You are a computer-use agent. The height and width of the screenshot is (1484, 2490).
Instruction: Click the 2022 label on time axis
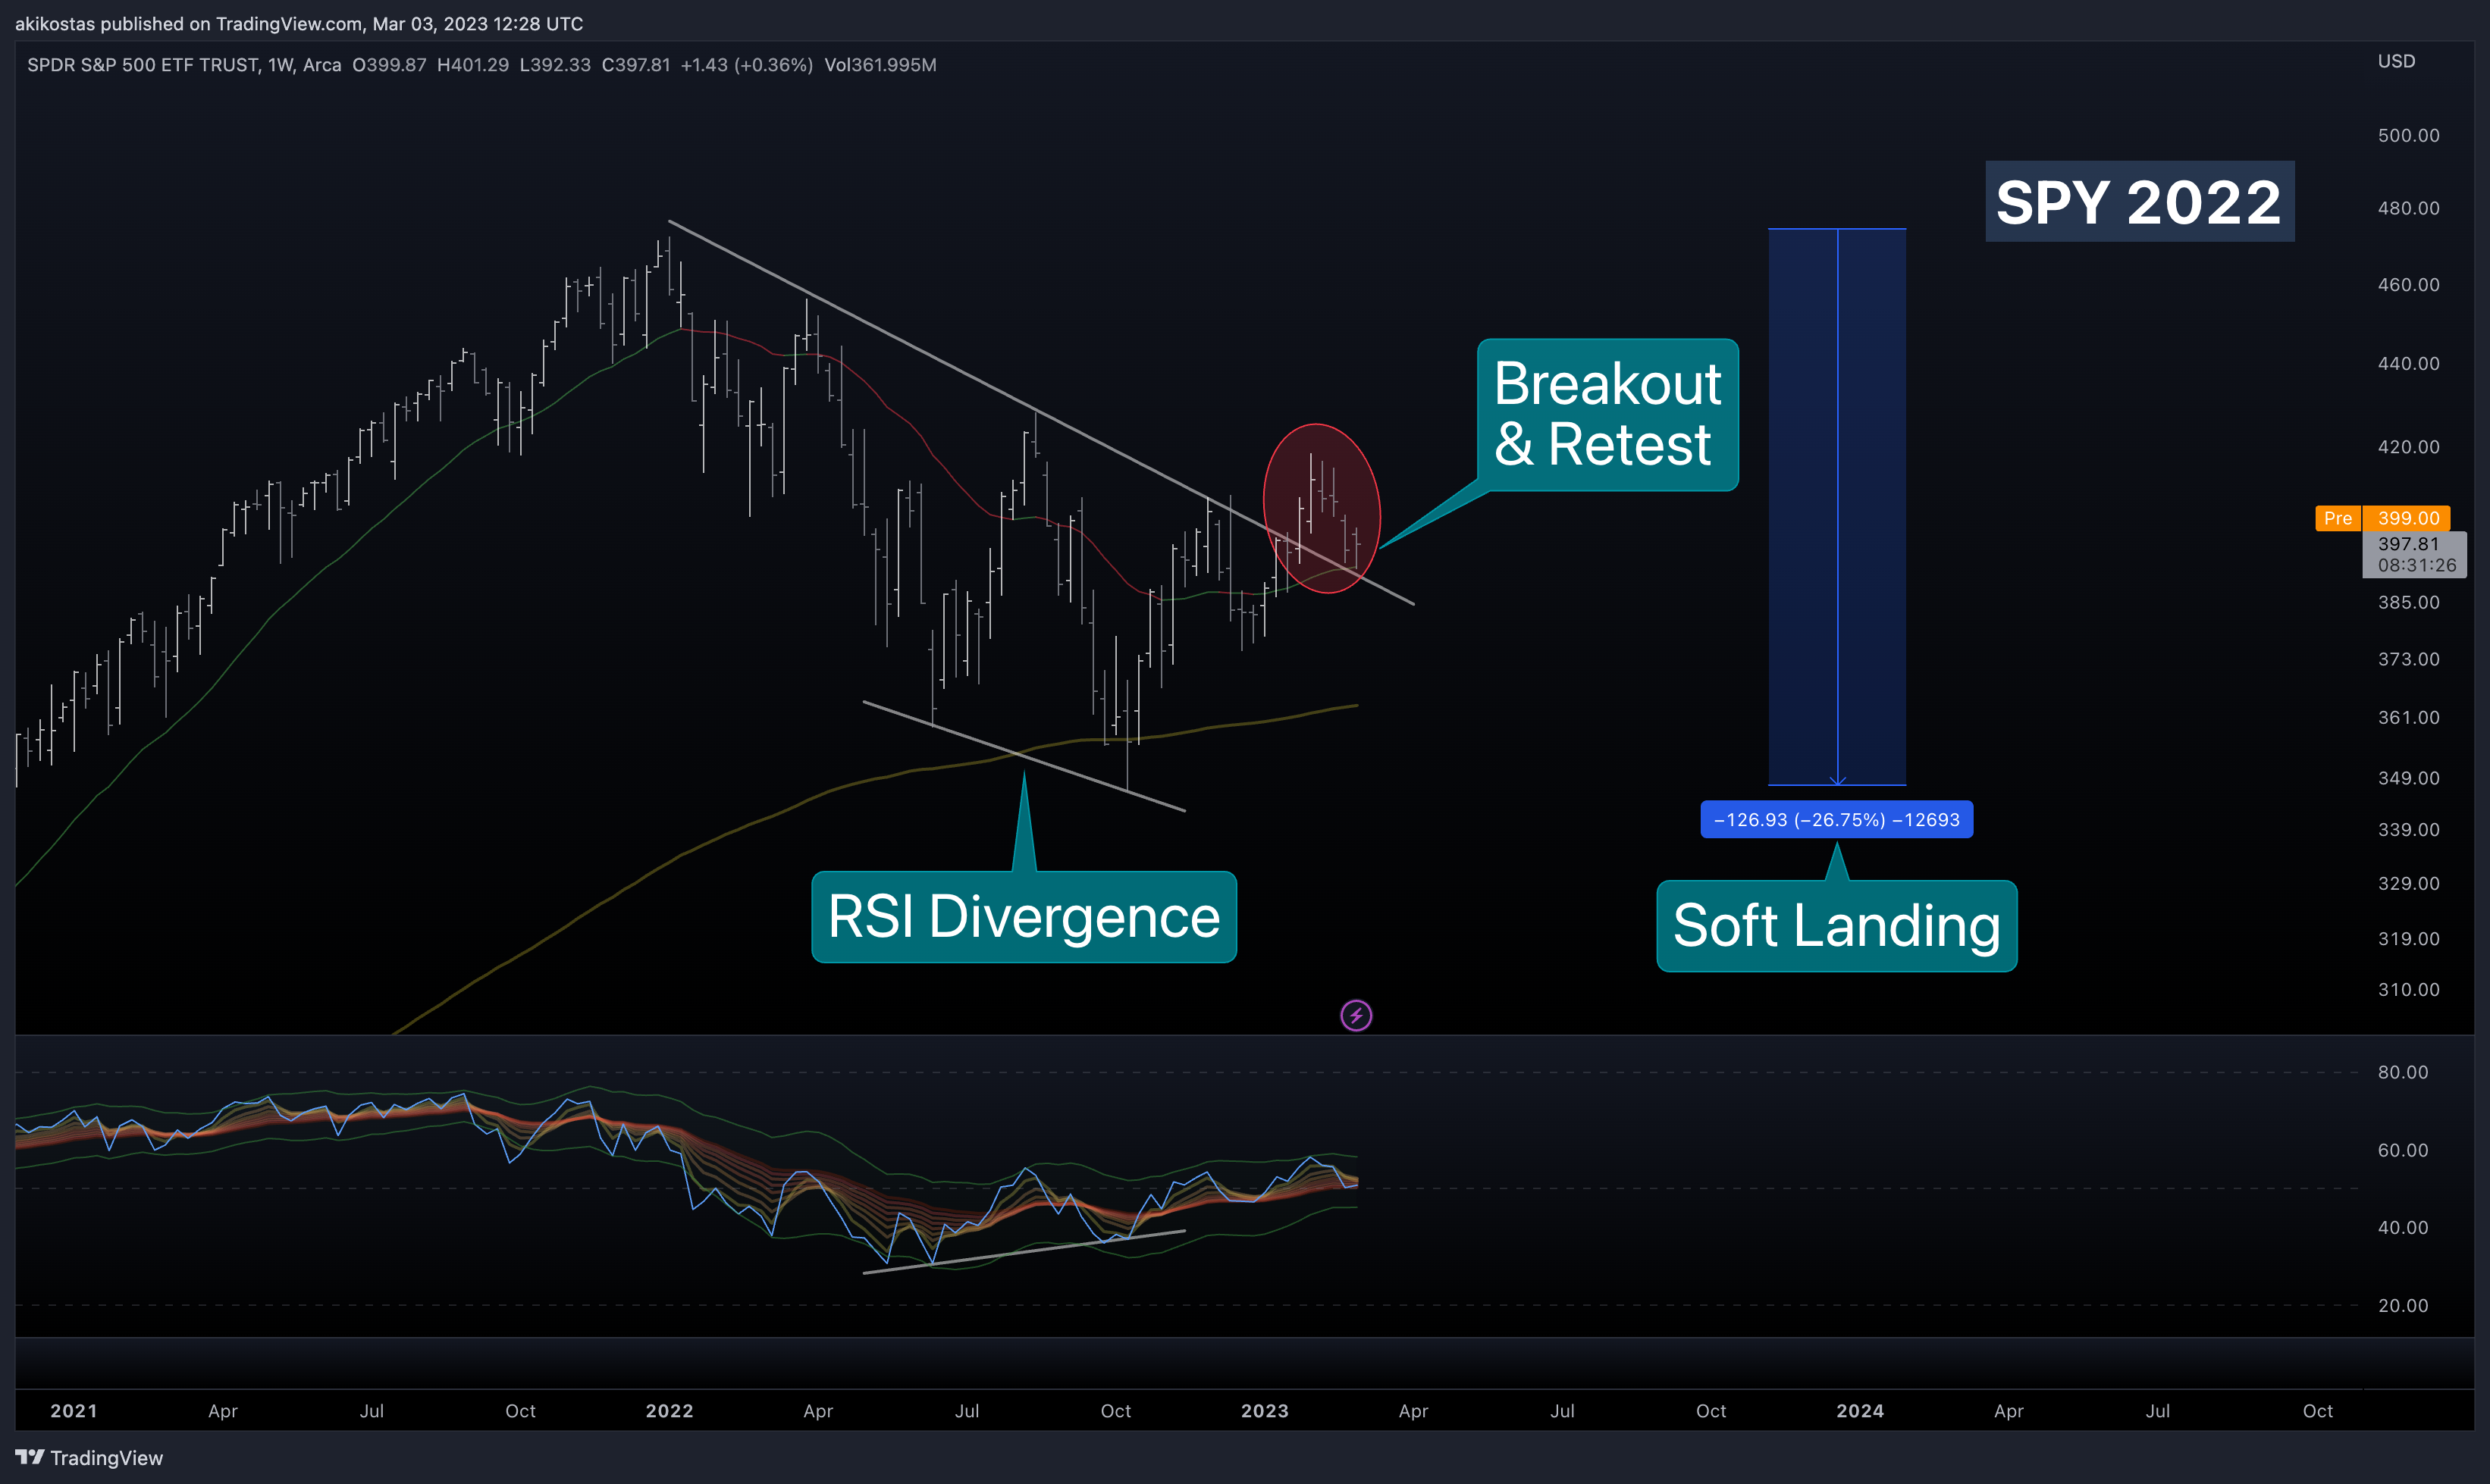click(x=670, y=1411)
